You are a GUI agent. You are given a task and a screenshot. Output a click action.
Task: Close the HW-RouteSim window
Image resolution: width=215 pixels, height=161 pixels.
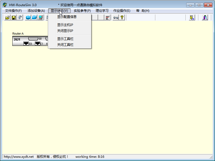coord(208,5)
